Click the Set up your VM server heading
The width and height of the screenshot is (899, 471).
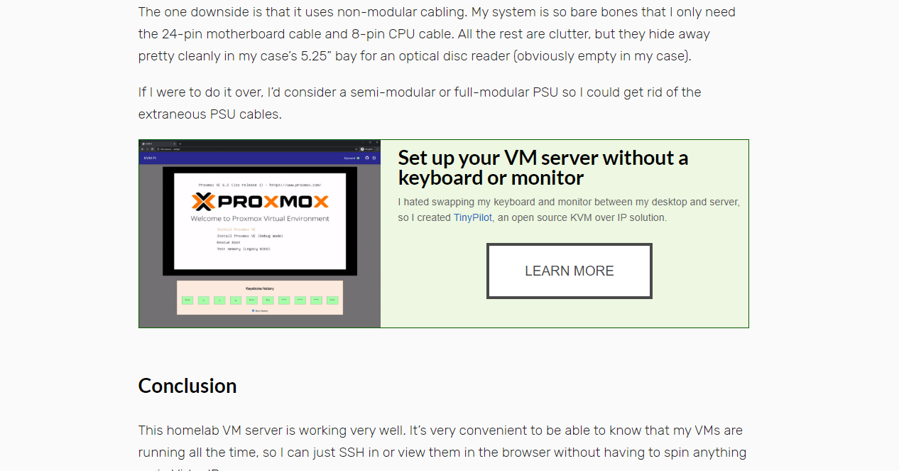coord(543,168)
